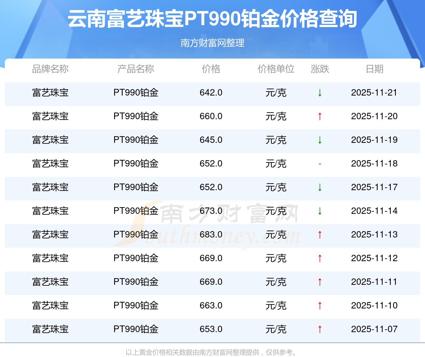Click the date 2025-11-10
The height and width of the screenshot is (357, 425).
(x=374, y=305)
